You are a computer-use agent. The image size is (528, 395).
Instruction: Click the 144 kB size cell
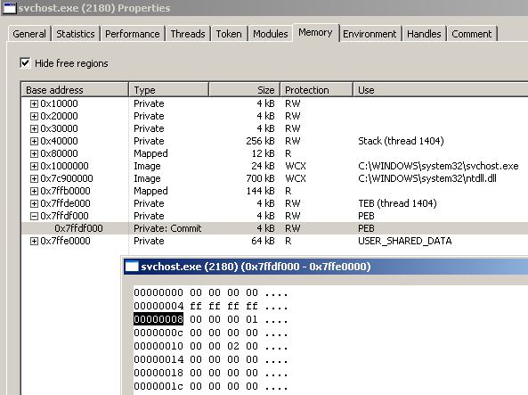(260, 191)
